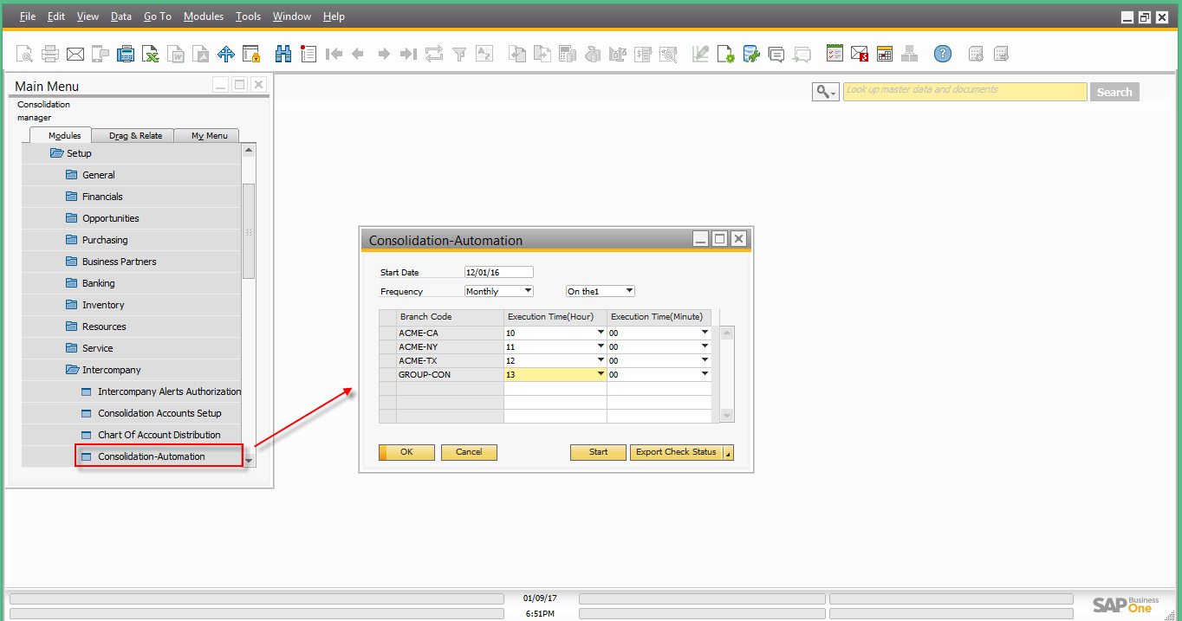Open the Messages/Alerts envelope icon with red badge
This screenshot has height=621, width=1182.
[859, 55]
